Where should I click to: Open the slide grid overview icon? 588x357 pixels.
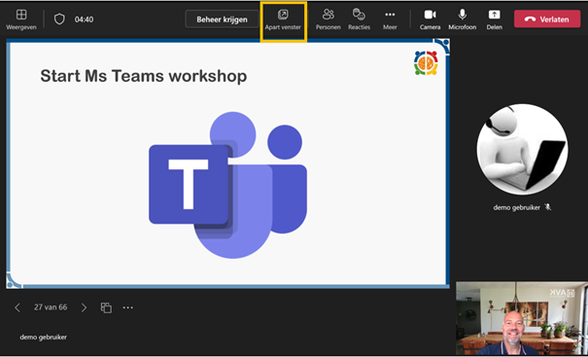106,307
